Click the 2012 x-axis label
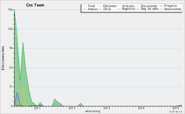185x114 pixels. [x=72, y=108]
